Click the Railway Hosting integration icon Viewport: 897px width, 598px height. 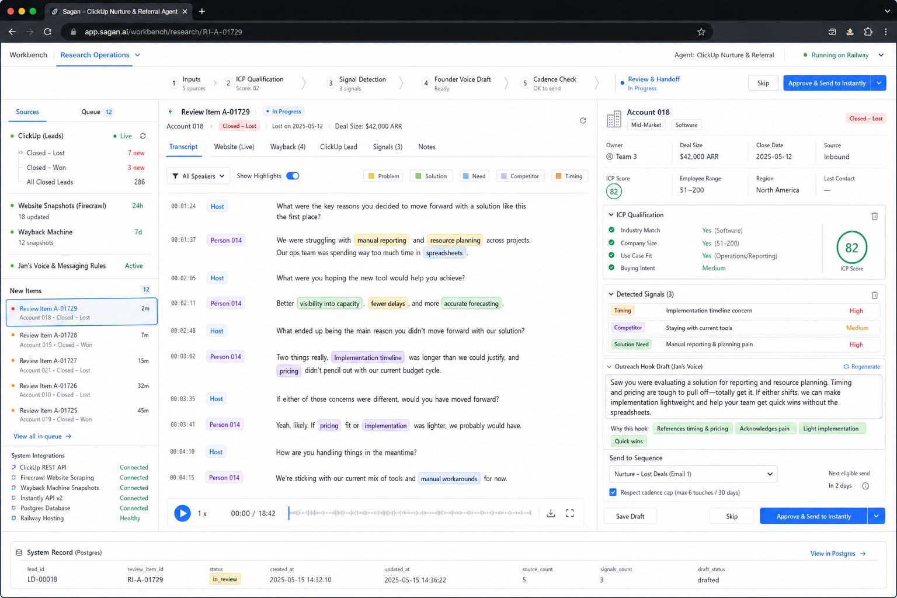[13, 518]
